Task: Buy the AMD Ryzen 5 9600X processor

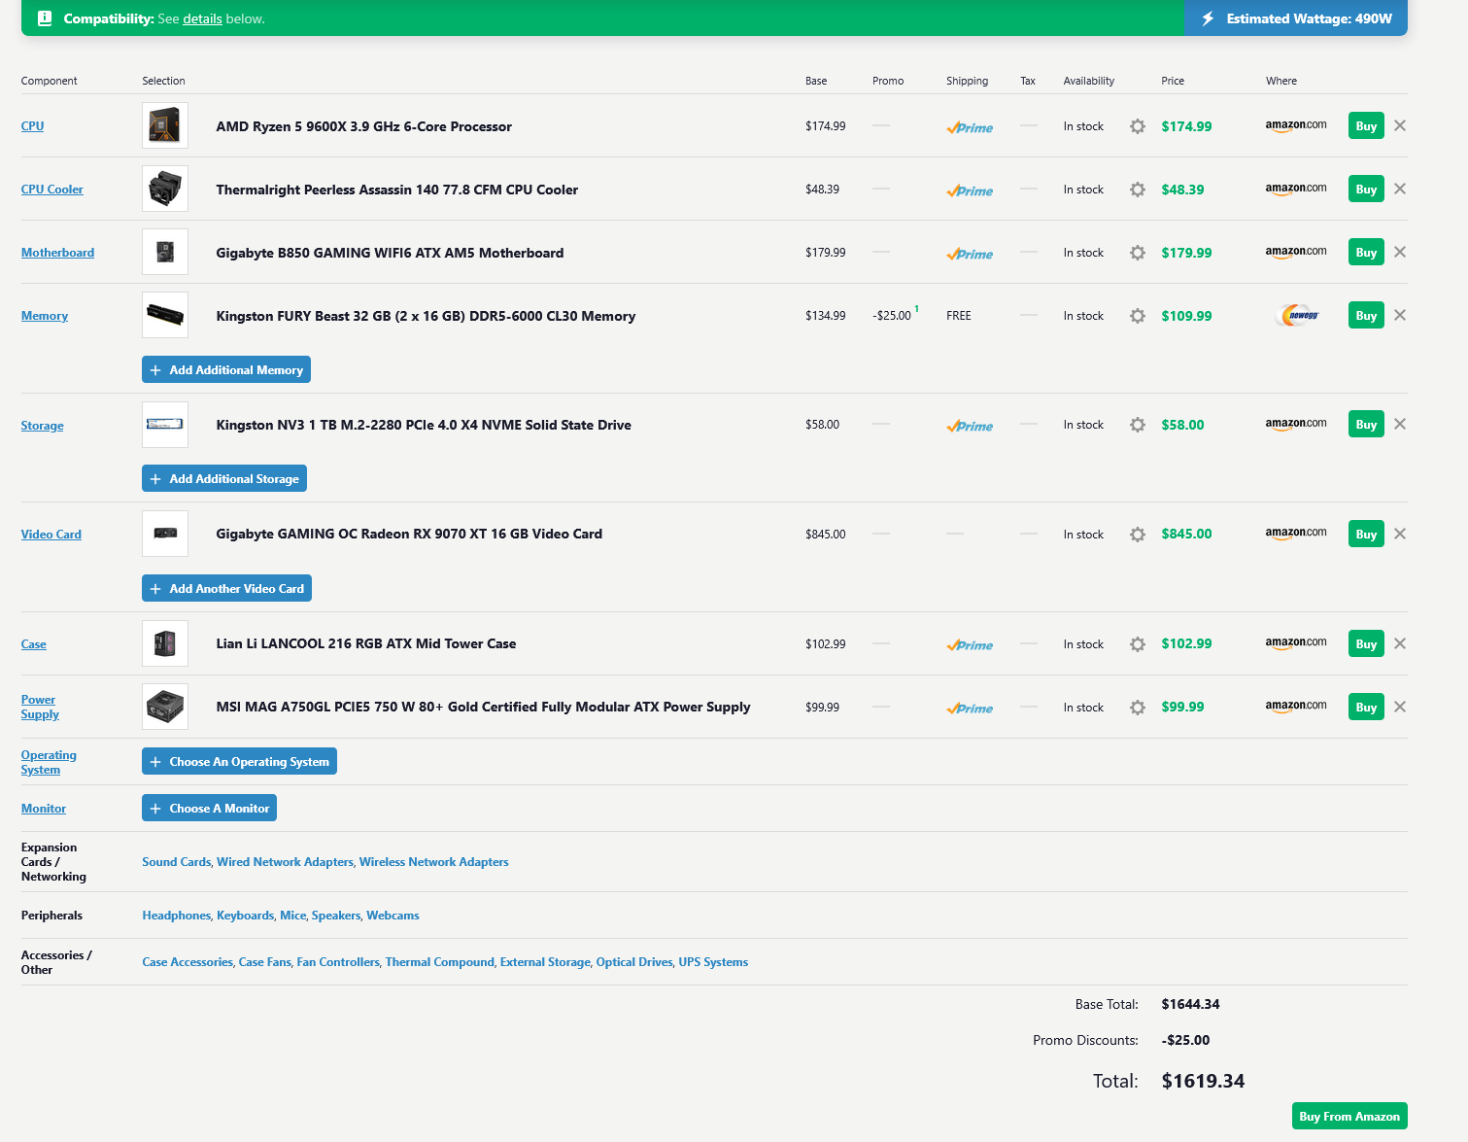Action: 1366,126
